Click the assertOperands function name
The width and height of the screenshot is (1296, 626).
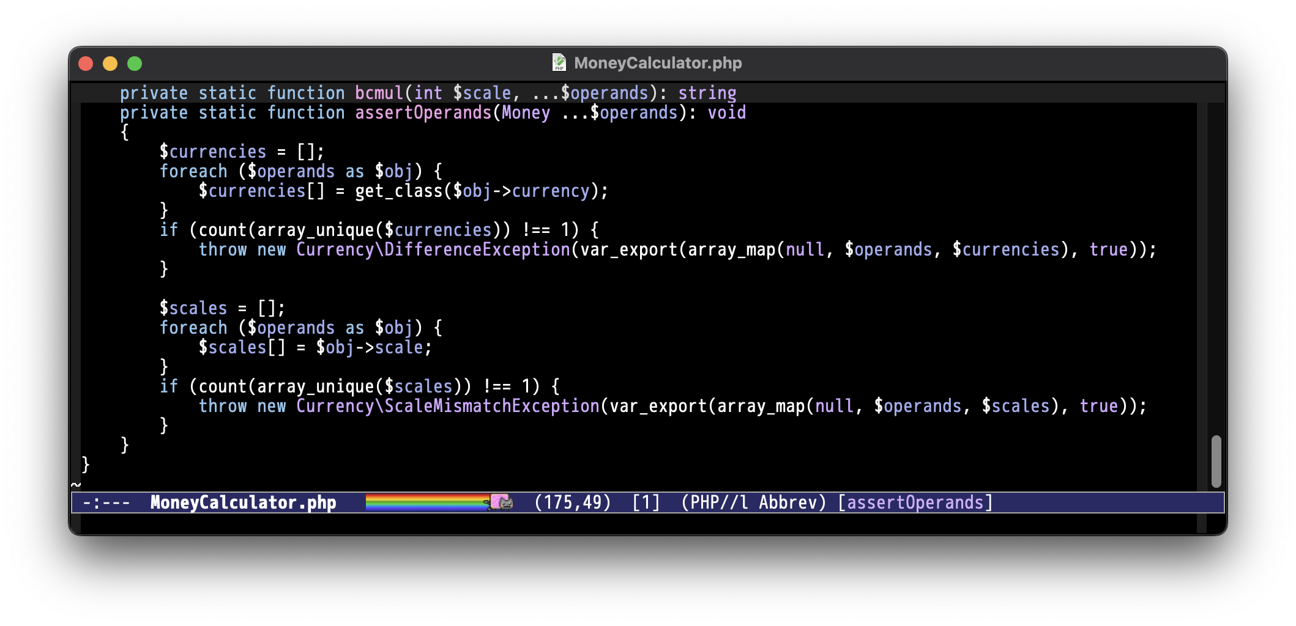423,112
